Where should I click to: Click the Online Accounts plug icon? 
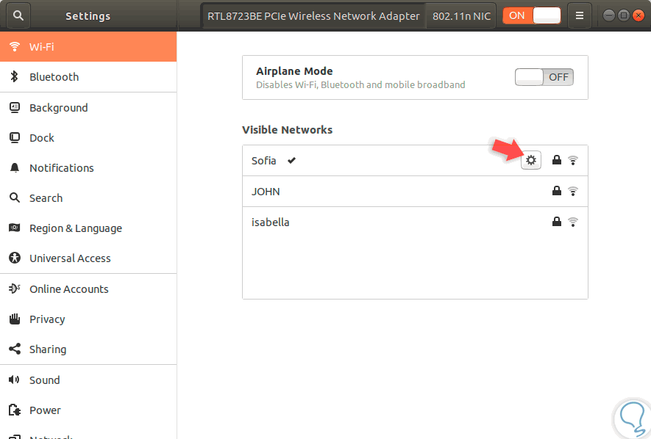coord(15,289)
